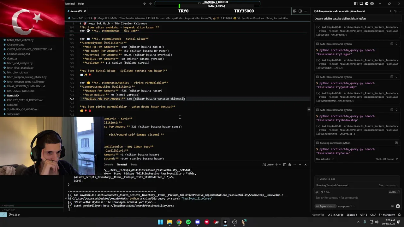Select the Cursor terminal instance
This screenshot has width=404, height=227.
pos(268,165)
